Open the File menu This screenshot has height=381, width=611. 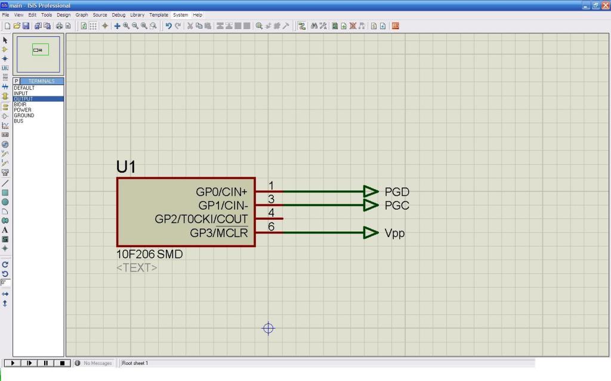(5, 15)
